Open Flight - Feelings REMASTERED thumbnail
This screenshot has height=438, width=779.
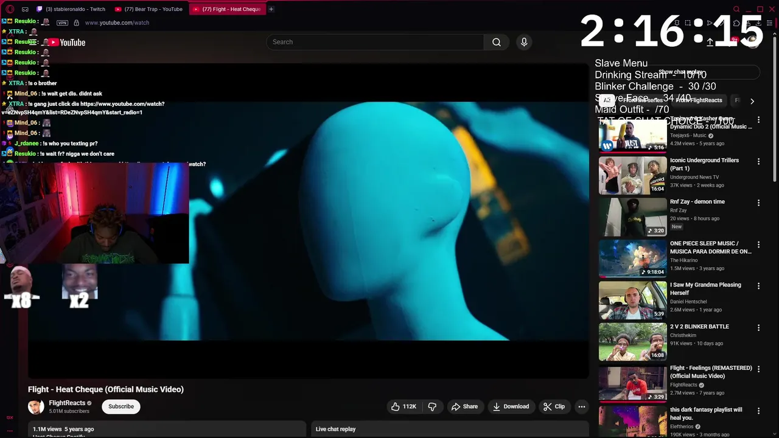coord(632,384)
